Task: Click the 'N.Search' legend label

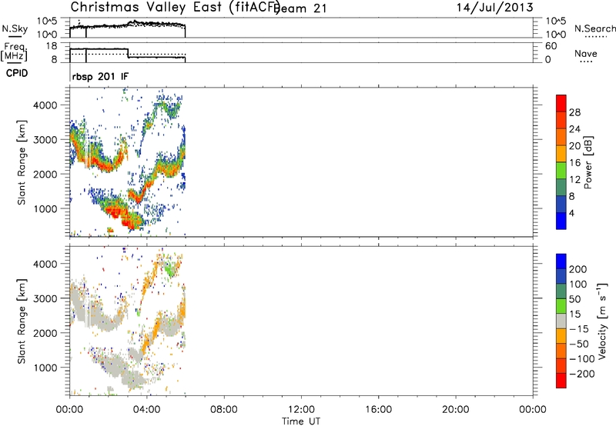Action: (595, 28)
